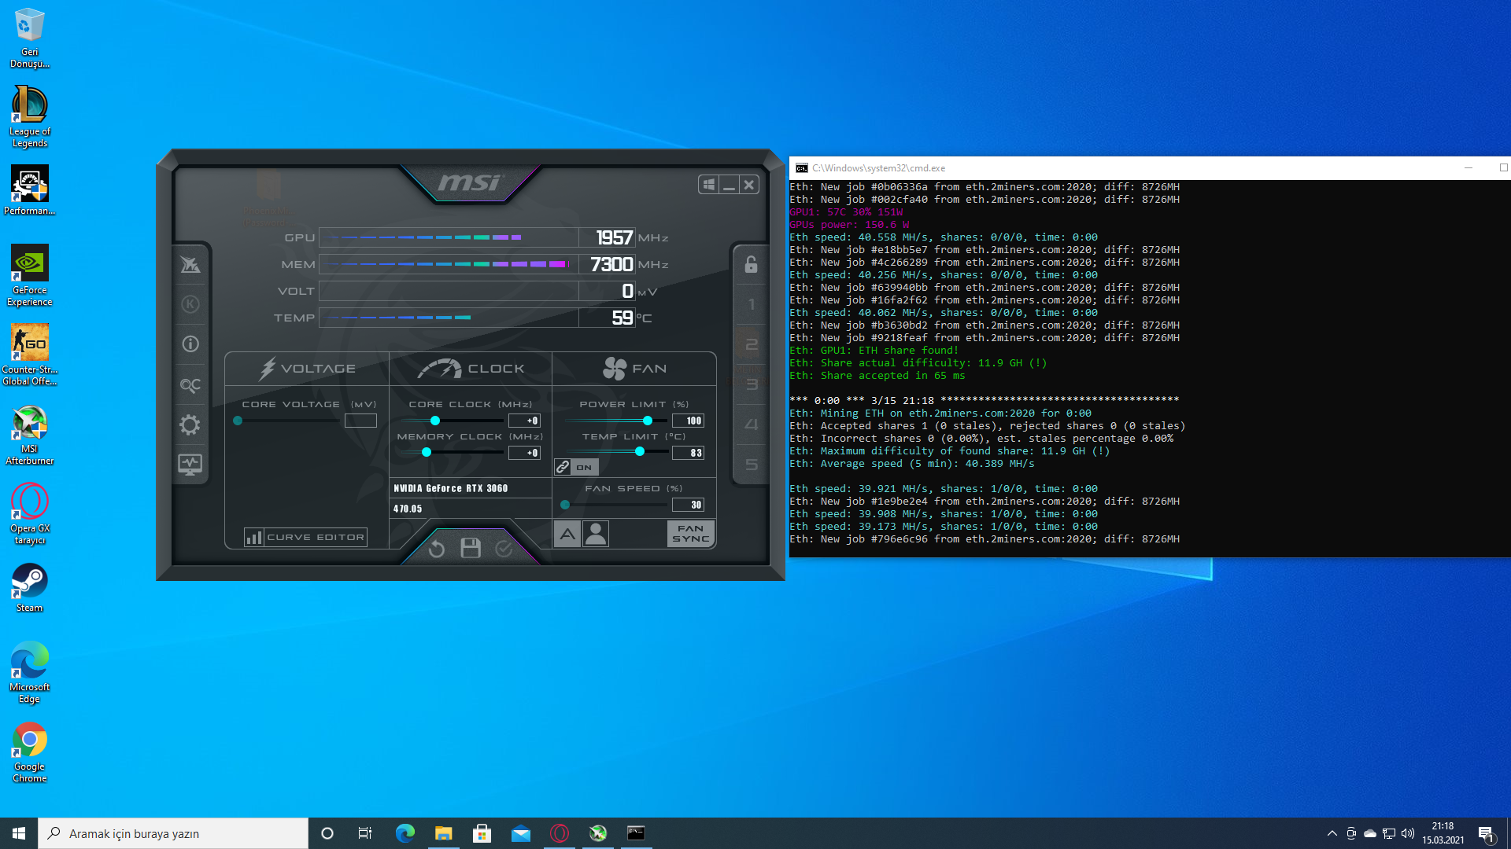This screenshot has height=849, width=1511.
Task: Open the Windows Start menu
Action: 19,833
